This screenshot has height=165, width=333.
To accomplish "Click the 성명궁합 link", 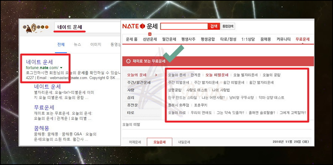I will 175,90.
